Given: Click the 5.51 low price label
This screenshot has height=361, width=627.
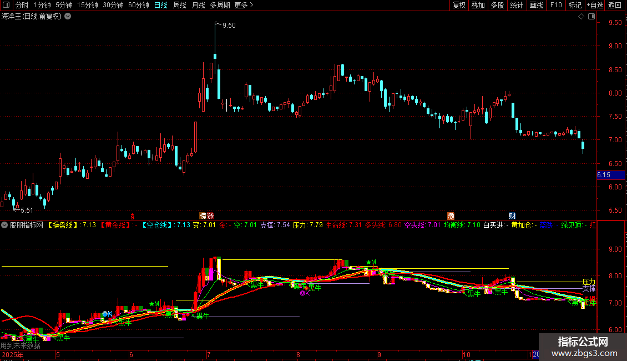Looking at the screenshot, I should (27, 210).
